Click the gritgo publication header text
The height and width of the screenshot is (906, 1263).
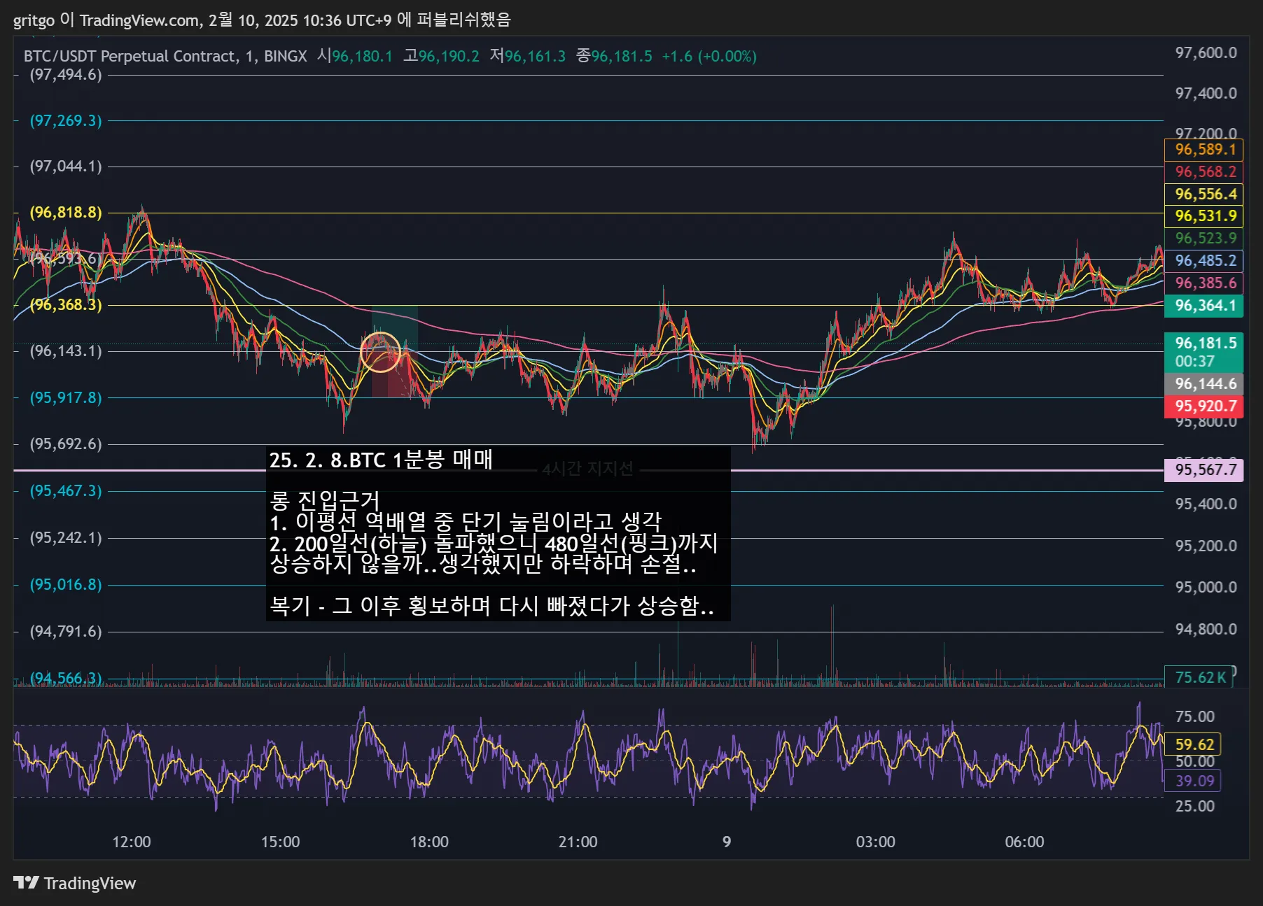tap(262, 20)
